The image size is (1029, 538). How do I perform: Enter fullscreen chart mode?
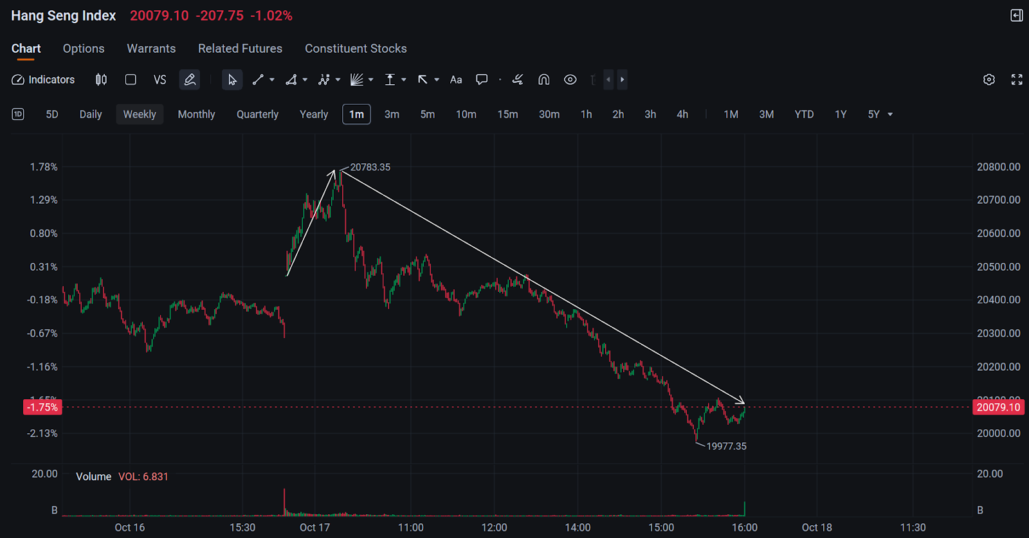pos(1017,80)
